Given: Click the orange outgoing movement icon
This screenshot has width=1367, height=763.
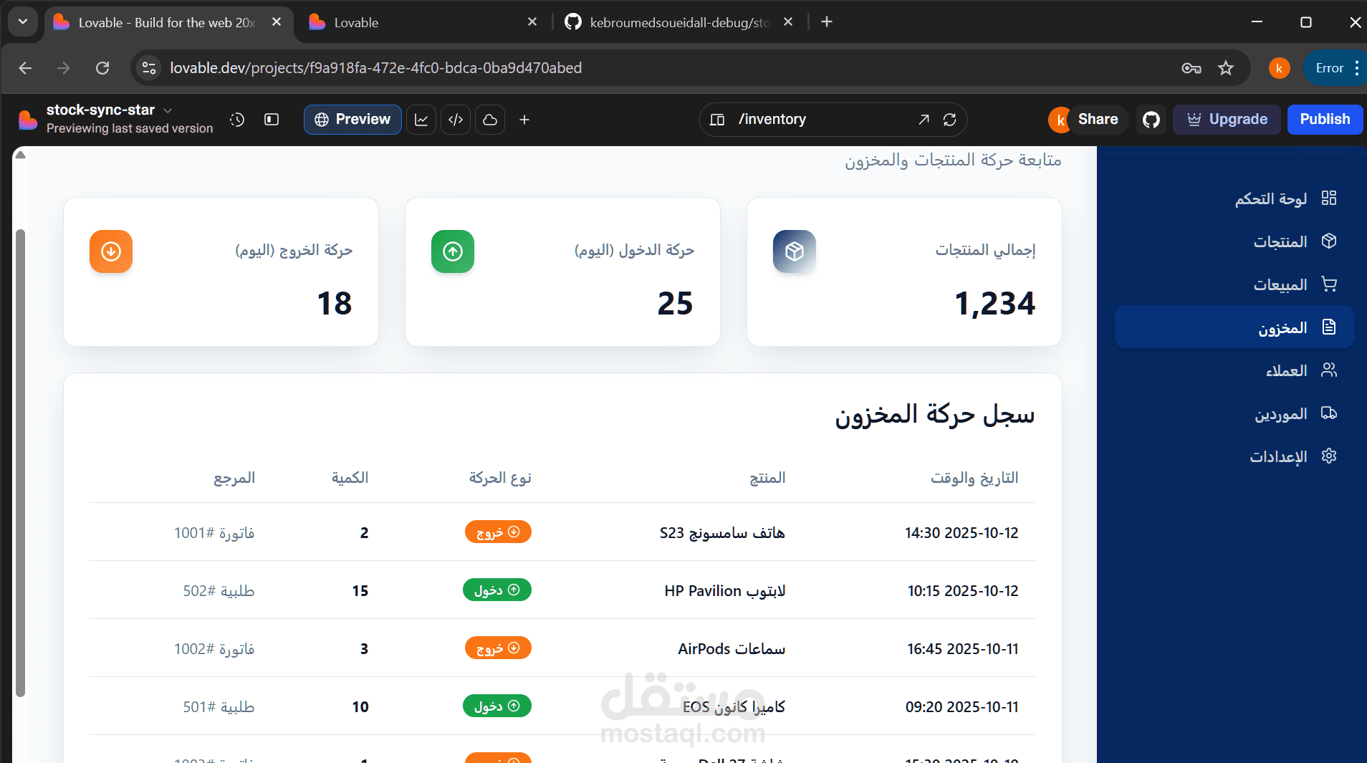Looking at the screenshot, I should (x=111, y=251).
